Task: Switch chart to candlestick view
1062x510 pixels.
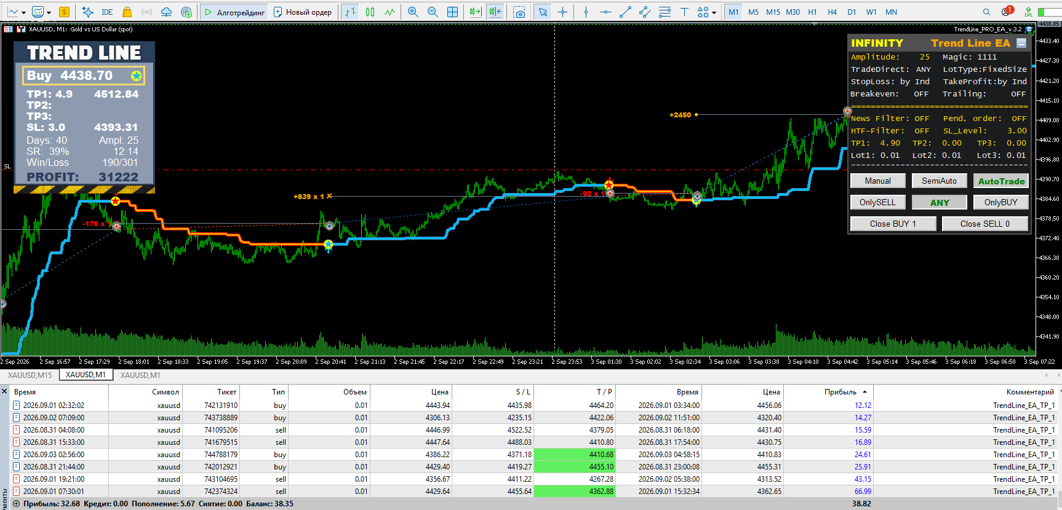Action: (370, 12)
